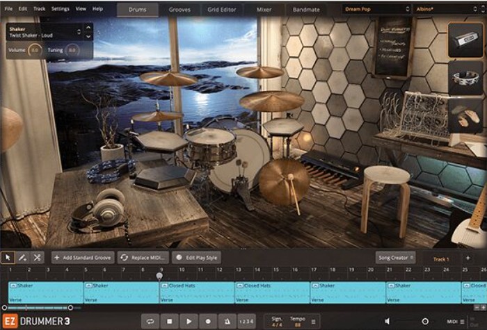Image resolution: width=487 pixels, height=330 pixels.
Task: Click the Tempo 88 value
Action: pos(298,325)
